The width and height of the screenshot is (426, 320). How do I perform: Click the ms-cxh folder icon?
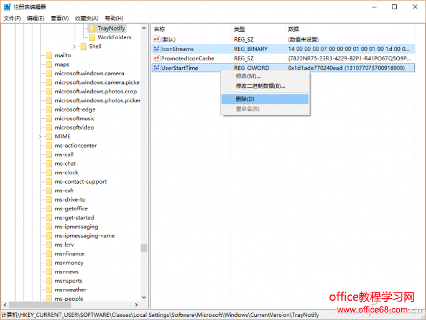coord(49,191)
